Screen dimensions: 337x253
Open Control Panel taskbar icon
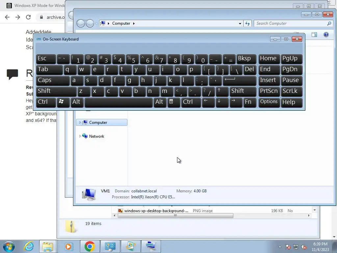tap(110, 246)
